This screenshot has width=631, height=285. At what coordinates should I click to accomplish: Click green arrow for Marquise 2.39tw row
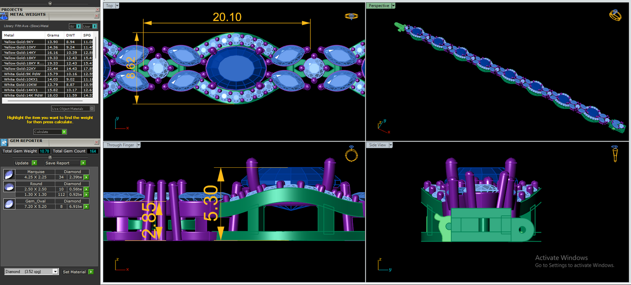click(86, 177)
